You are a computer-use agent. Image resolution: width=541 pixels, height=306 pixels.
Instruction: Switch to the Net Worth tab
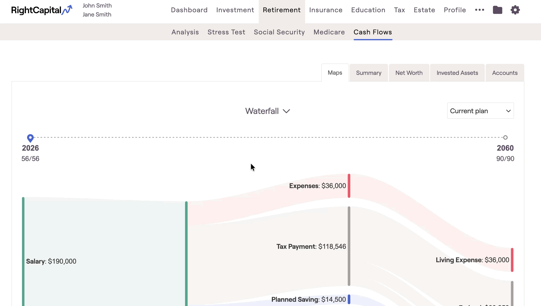point(409,73)
